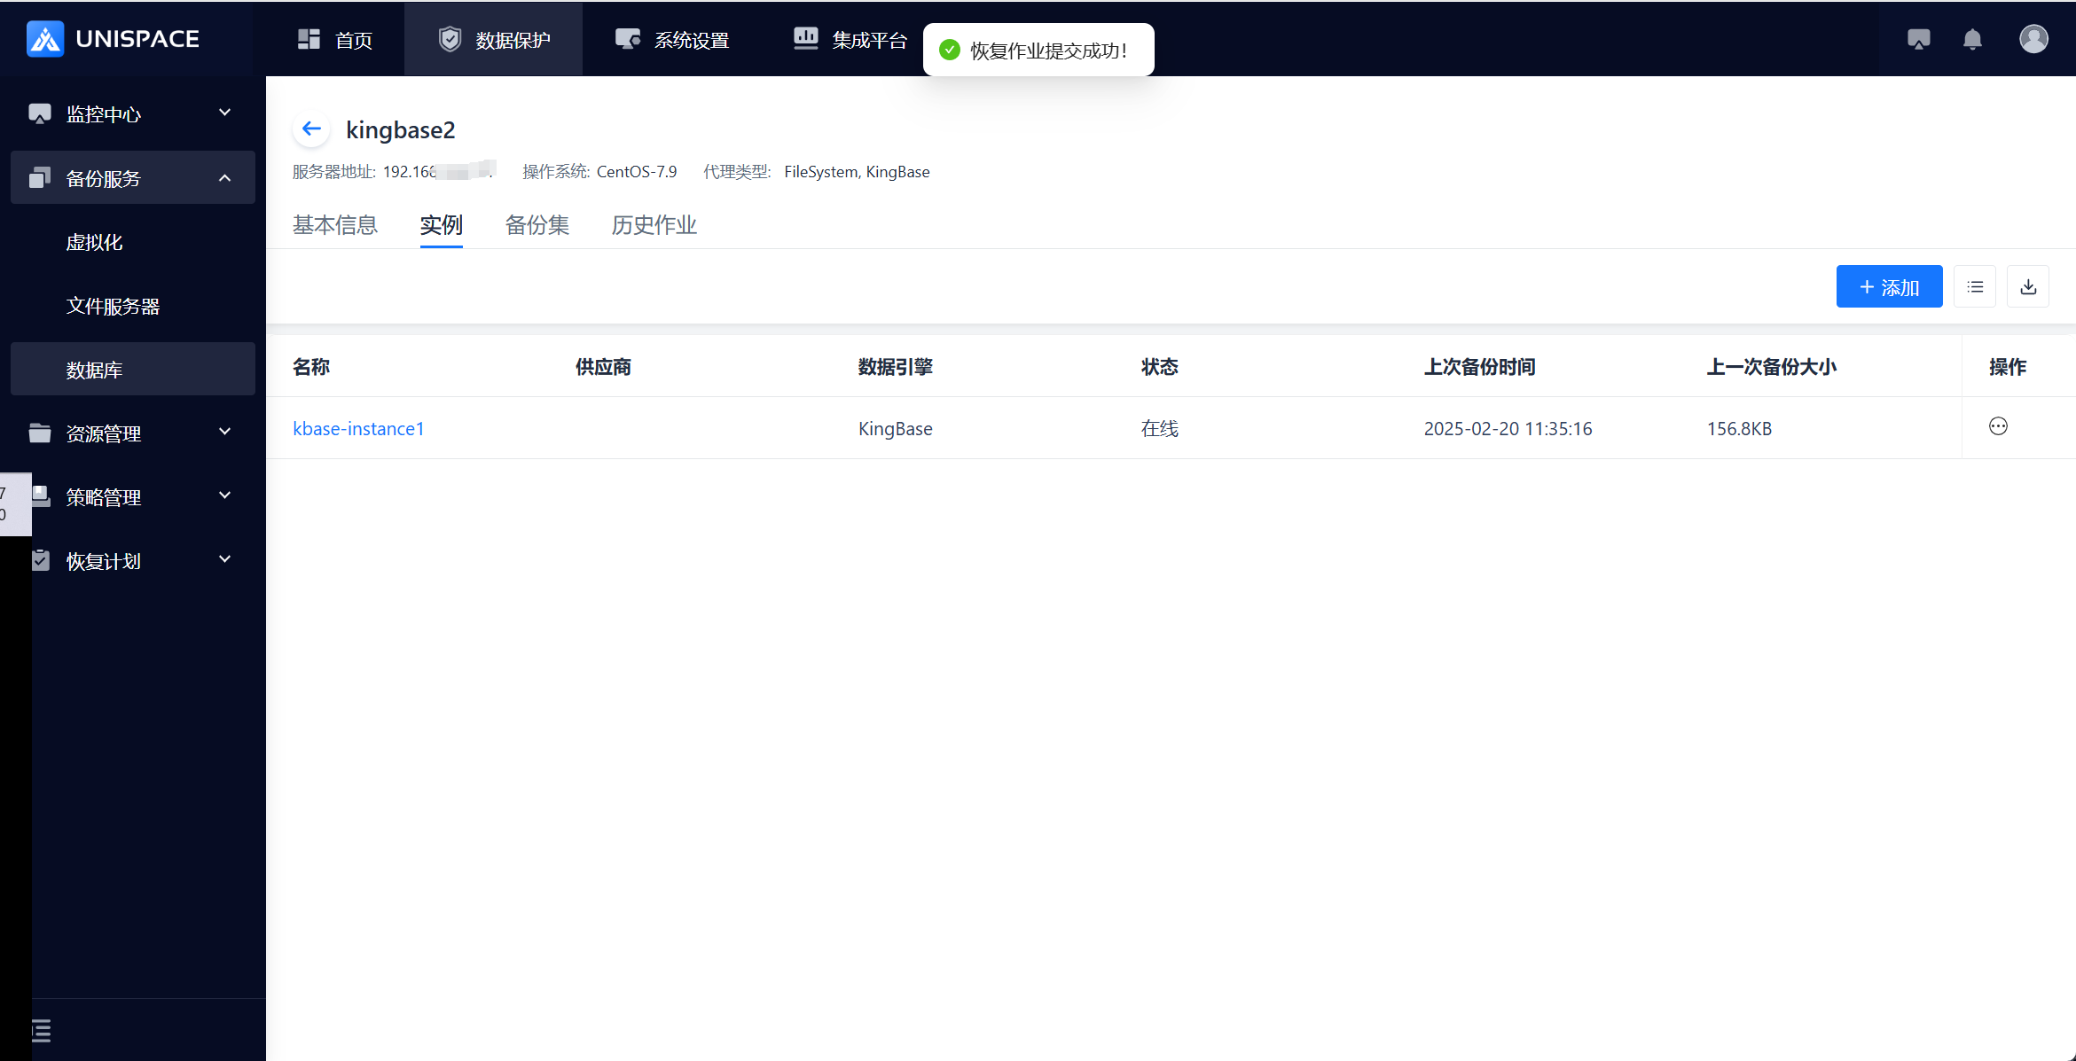Click the back arrow beside kingbase2
Image resolution: width=2076 pixels, height=1061 pixels.
click(311, 129)
